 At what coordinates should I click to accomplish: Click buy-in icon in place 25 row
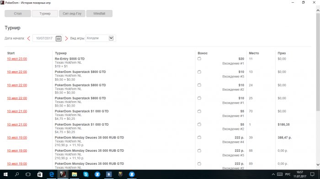click(x=199, y=98)
